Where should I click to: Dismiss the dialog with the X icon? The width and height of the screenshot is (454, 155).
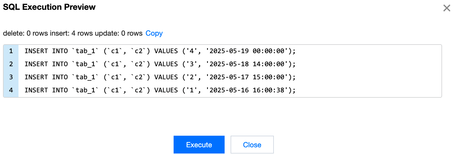pos(447,8)
